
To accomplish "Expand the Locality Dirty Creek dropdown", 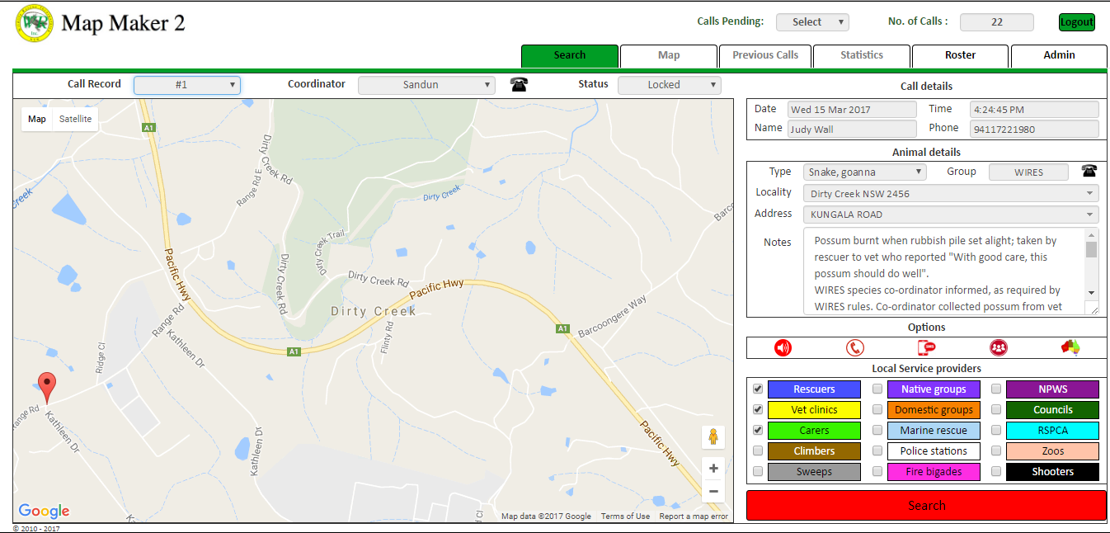I will (x=951, y=194).
